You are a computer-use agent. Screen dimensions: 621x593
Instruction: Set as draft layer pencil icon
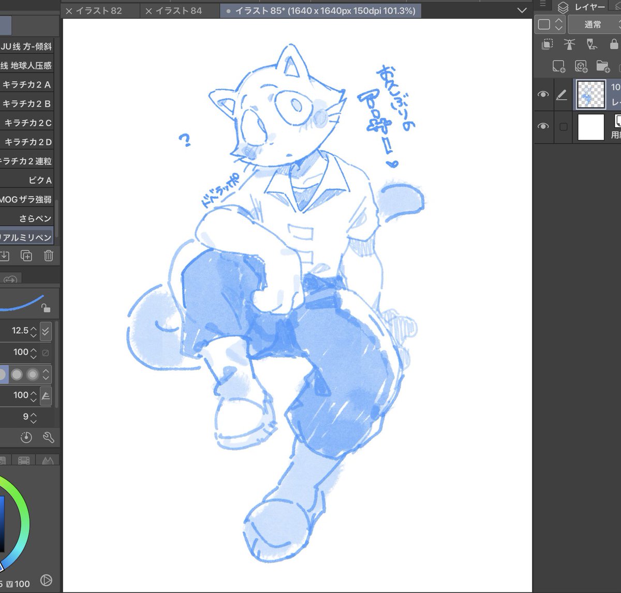592,45
